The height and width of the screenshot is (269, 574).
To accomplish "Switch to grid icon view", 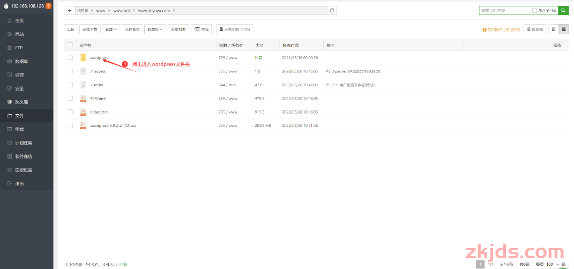I will tap(554, 29).
